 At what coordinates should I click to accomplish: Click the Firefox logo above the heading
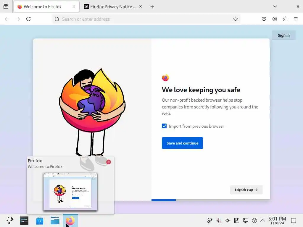tap(165, 78)
